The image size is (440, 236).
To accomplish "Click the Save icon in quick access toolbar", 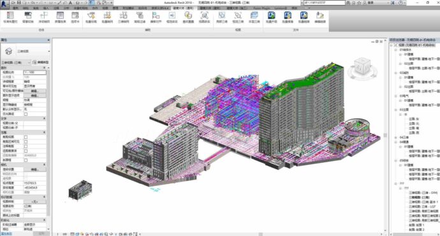I will (x=18, y=3).
